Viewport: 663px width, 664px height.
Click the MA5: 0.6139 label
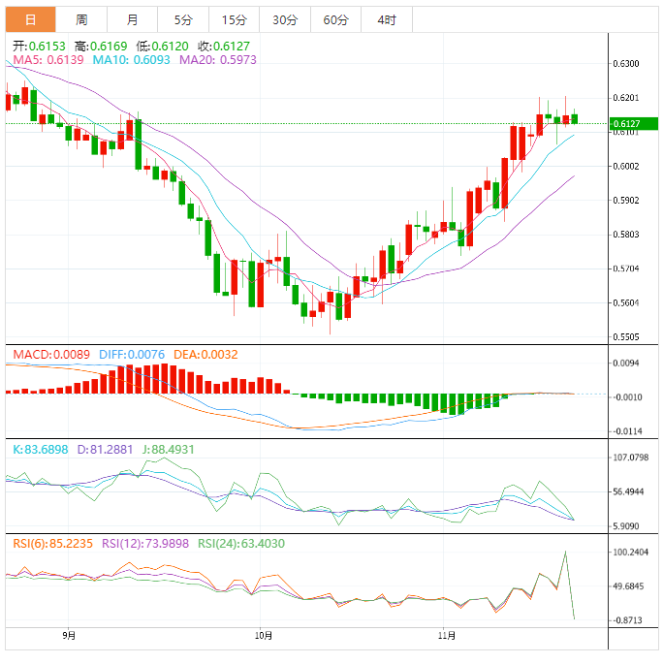click(48, 60)
